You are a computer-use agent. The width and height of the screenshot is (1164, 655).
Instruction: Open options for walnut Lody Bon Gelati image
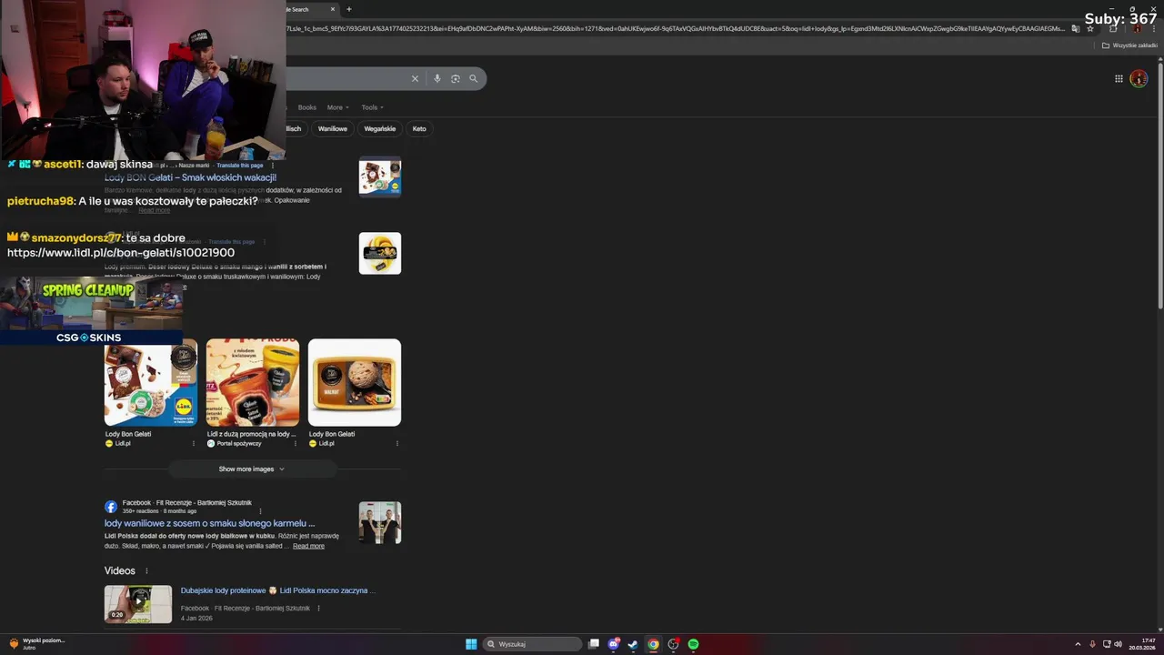pyautogui.click(x=396, y=444)
